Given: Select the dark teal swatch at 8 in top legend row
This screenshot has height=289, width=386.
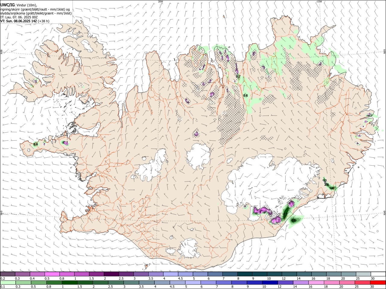Looking at the screenshot, I should (x=245, y=274).
